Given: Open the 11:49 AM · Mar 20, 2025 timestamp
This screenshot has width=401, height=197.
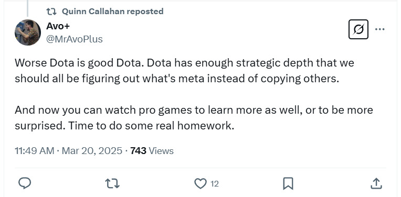Looking at the screenshot, I should point(69,151).
